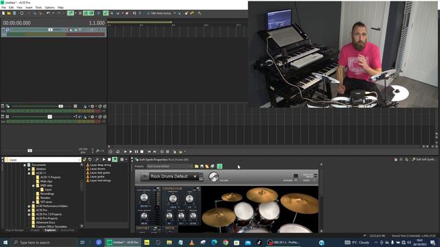Viewport: 440px width, 247px height.
Task: Toggle the green Auto Preview button in Explorer
Action: (x=115, y=160)
